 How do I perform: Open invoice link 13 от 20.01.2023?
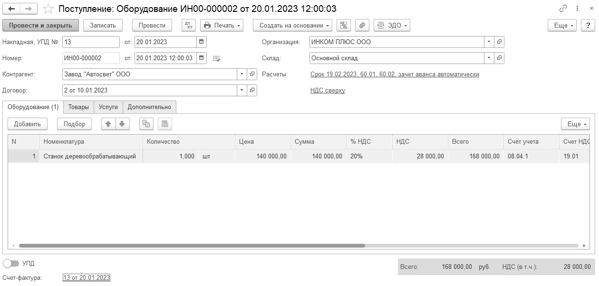(x=87, y=277)
